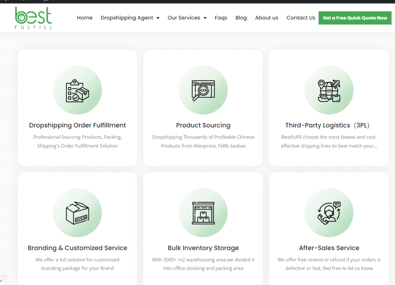Screen dimensions: 395x285
Task: Click the Best Fulfill logo
Action: click(33, 18)
